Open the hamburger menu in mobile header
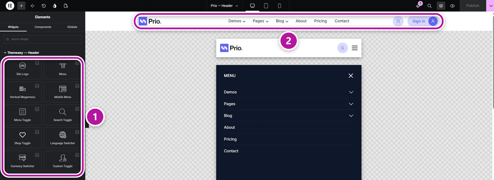 click(x=355, y=48)
